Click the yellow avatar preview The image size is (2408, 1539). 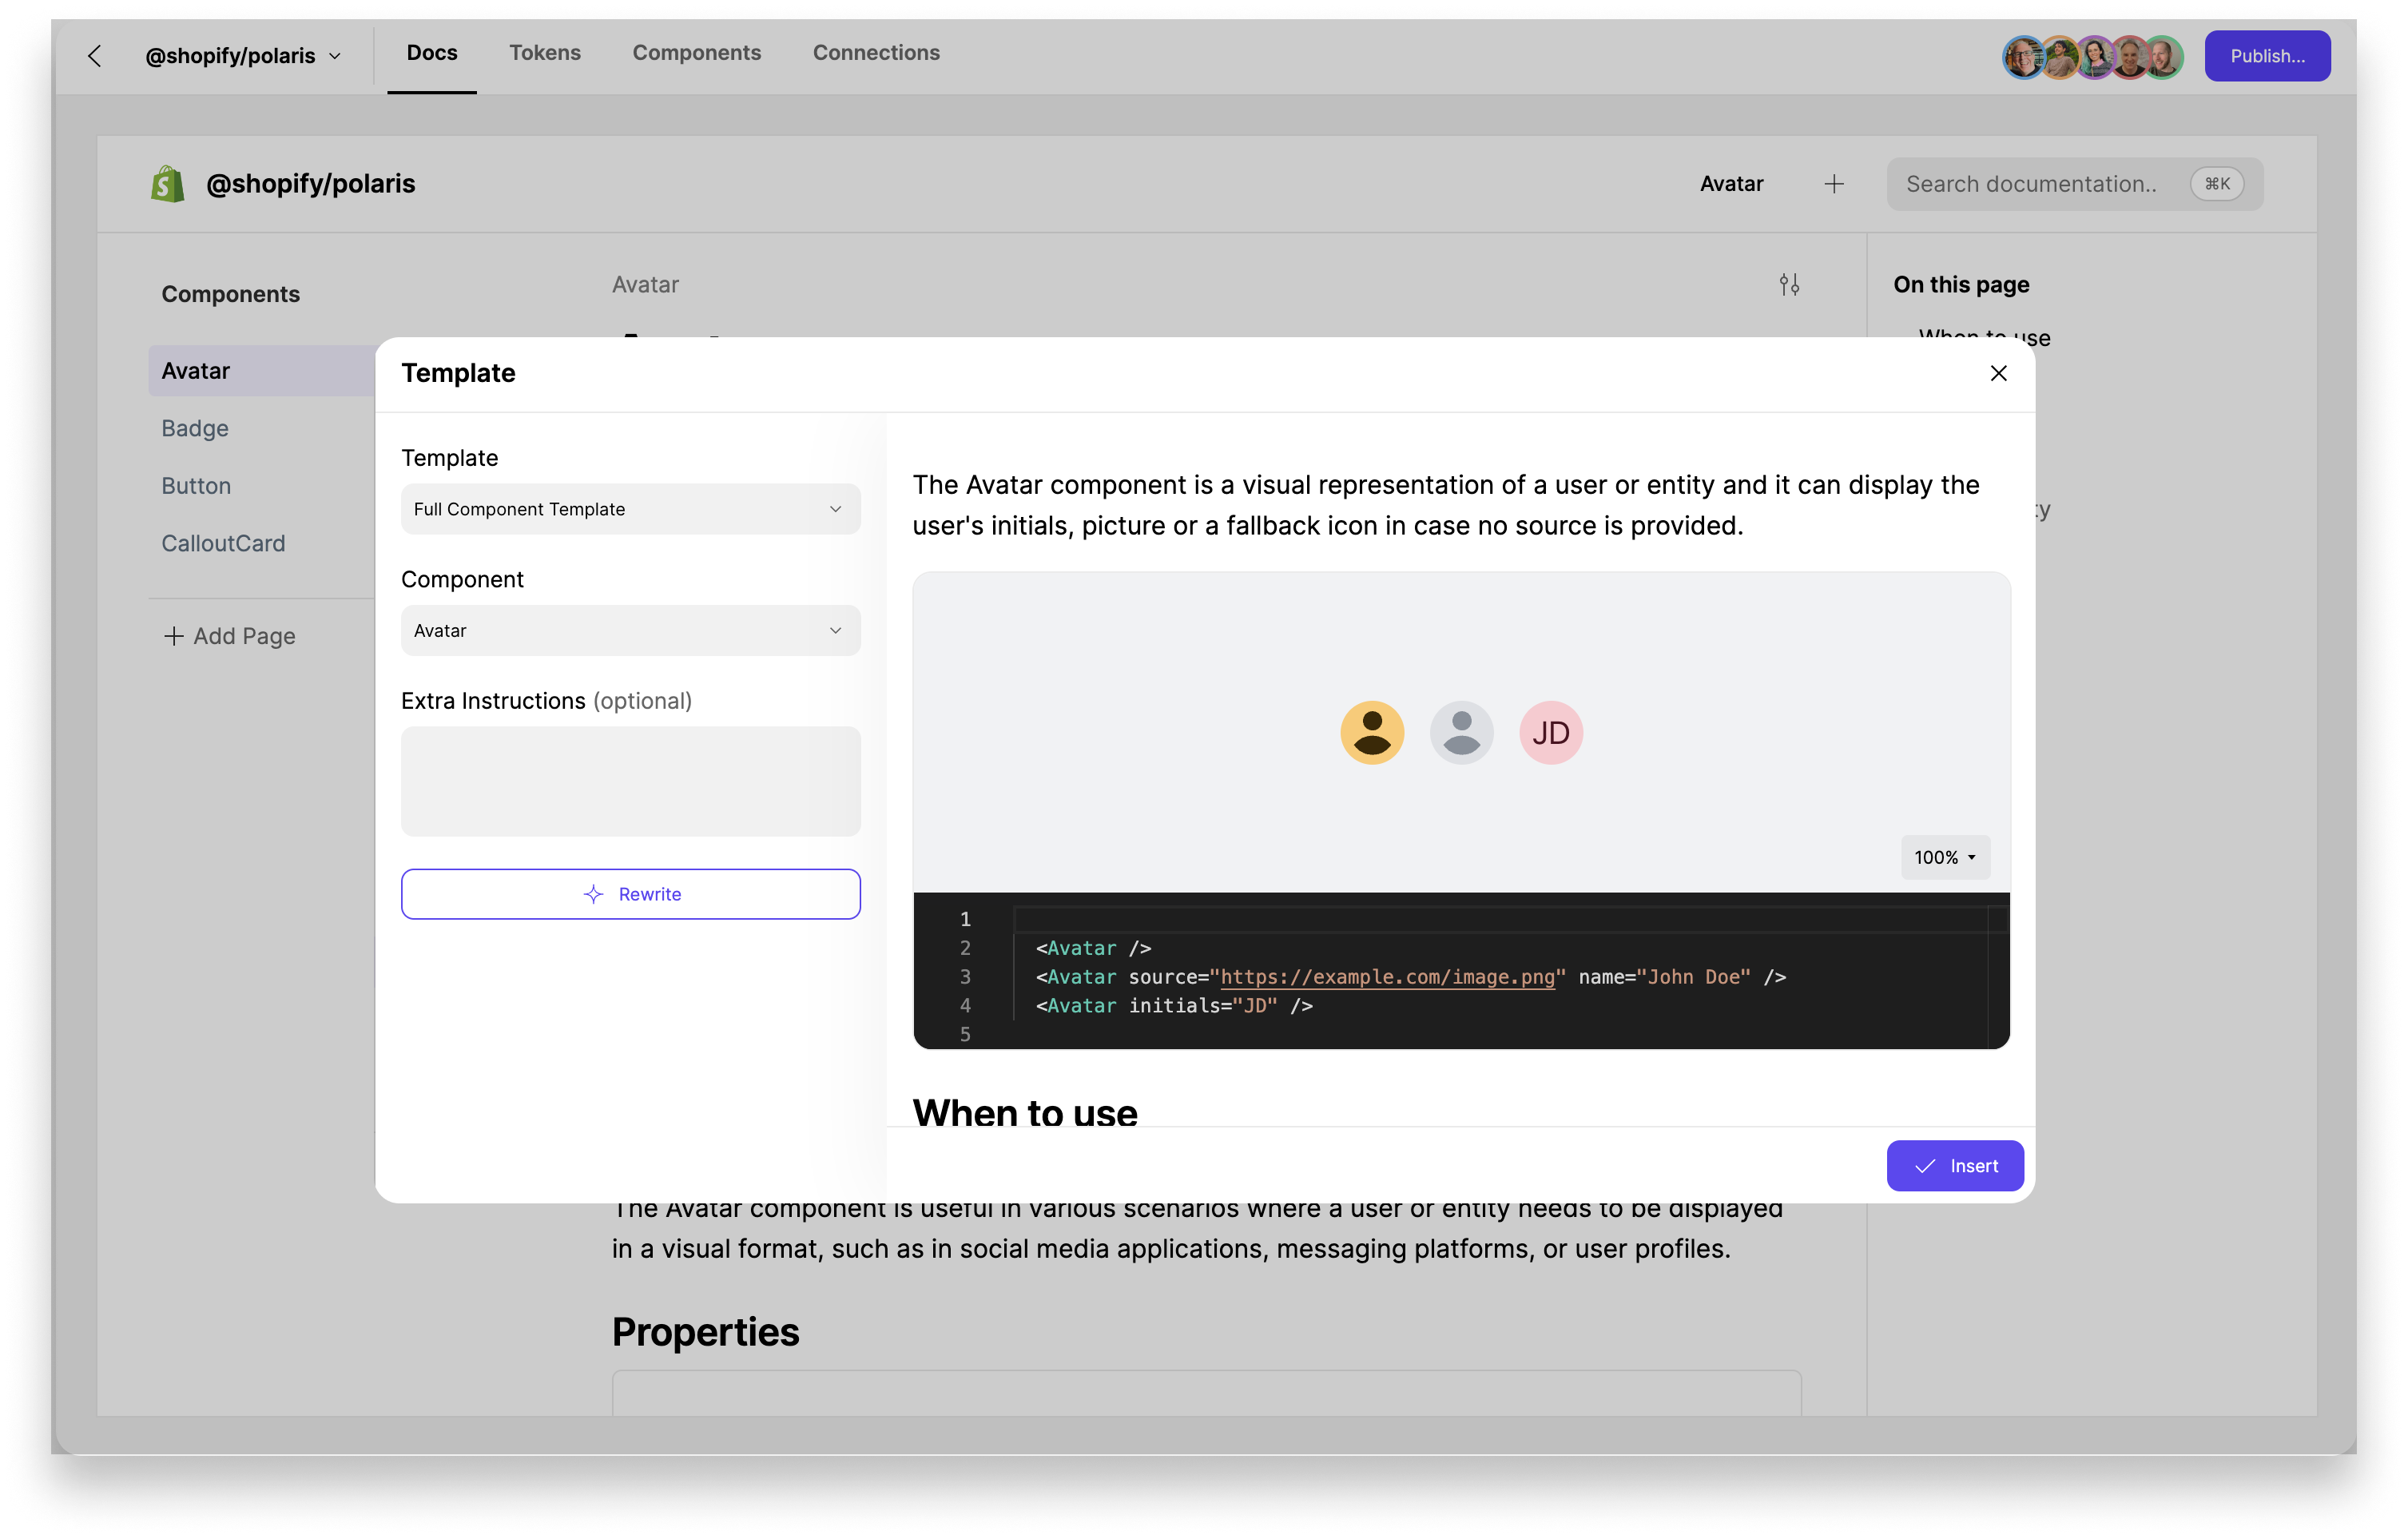click(1372, 732)
